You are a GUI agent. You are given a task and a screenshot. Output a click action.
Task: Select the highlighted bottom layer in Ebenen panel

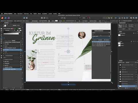(127, 86)
